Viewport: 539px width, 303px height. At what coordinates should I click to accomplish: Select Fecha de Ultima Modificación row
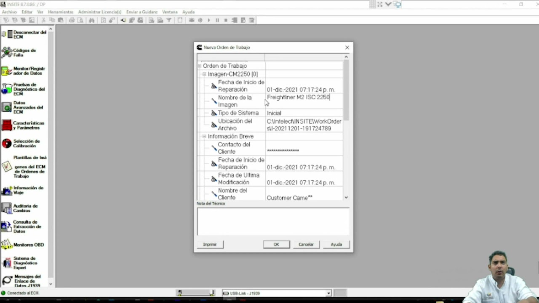270,179
